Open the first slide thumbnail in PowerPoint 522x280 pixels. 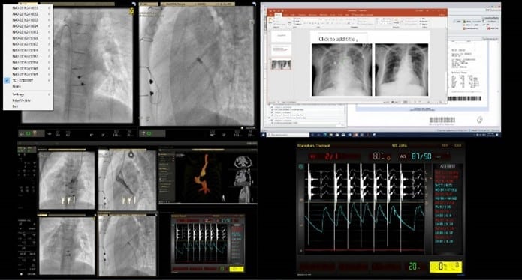coord(281,37)
